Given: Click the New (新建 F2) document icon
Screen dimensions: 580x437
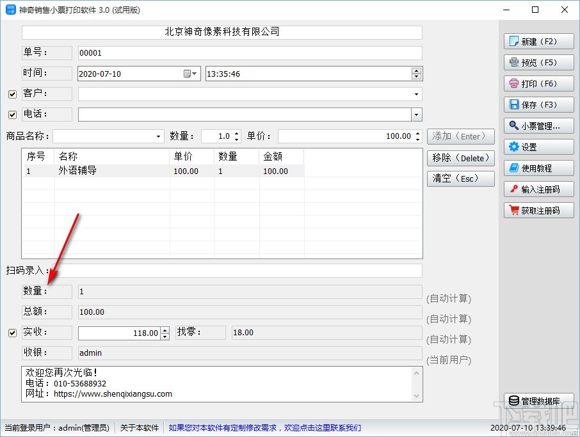Looking at the screenshot, I should coord(514,41).
